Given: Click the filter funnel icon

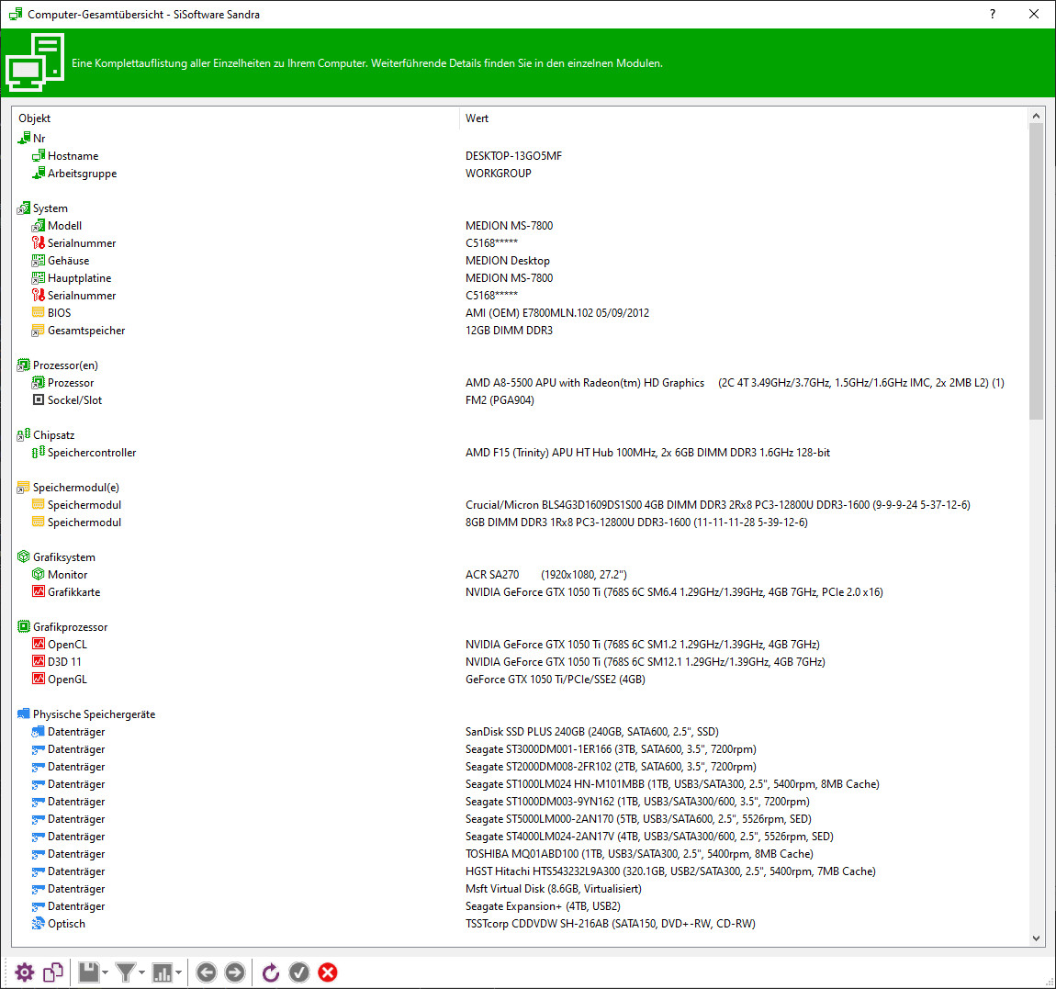Looking at the screenshot, I should (125, 972).
